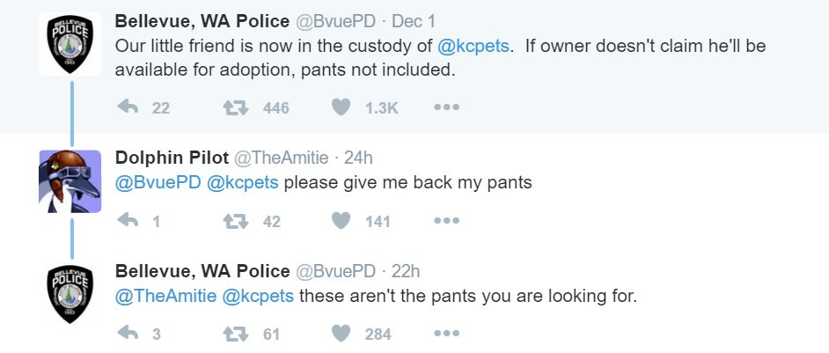Click the top Bellevue Police badge avatar
Image resolution: width=829 pixels, height=353 pixels.
point(70,44)
